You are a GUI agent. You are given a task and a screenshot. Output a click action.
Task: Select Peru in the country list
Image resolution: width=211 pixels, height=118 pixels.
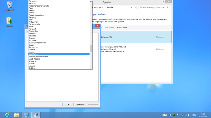[59, 20]
